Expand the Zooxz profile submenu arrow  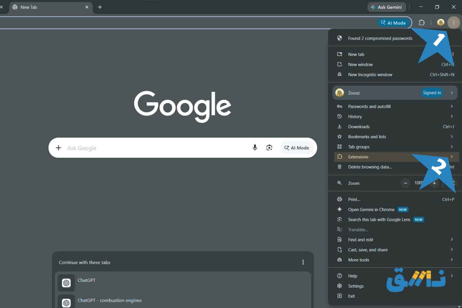pos(452,92)
